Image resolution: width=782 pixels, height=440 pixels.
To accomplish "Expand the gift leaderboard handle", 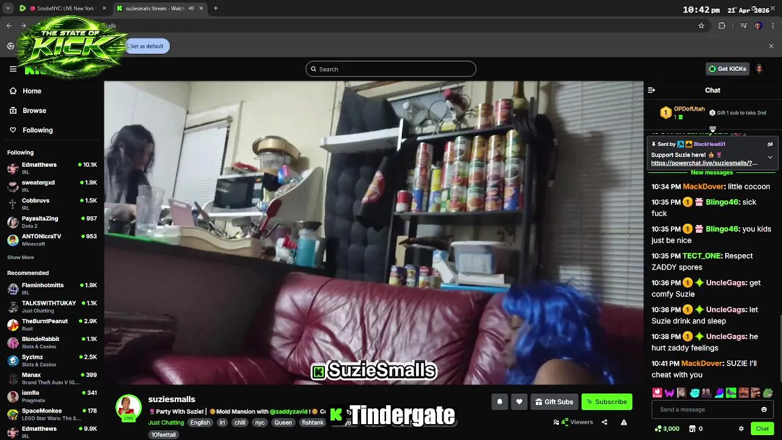I will click(712, 129).
